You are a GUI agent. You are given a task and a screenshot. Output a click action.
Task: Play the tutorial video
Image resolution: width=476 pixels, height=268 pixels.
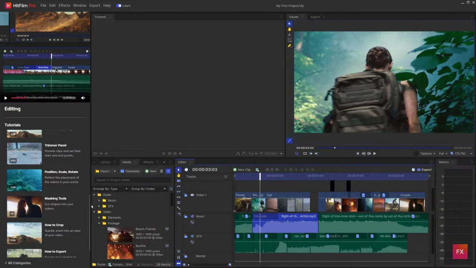6,98
